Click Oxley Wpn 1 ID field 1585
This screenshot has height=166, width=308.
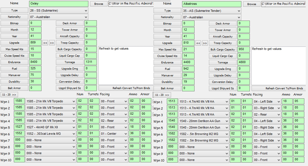point(19,101)
